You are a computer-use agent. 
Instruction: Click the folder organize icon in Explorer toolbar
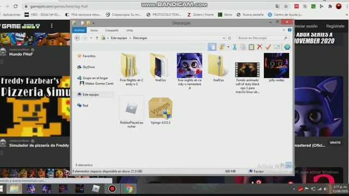[x=222, y=47]
